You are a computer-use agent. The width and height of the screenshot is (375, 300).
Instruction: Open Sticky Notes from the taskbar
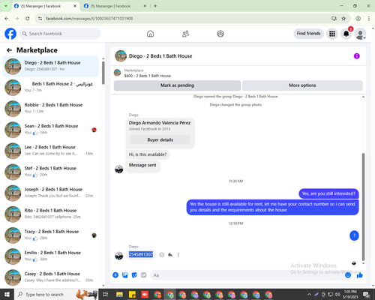[132, 295]
